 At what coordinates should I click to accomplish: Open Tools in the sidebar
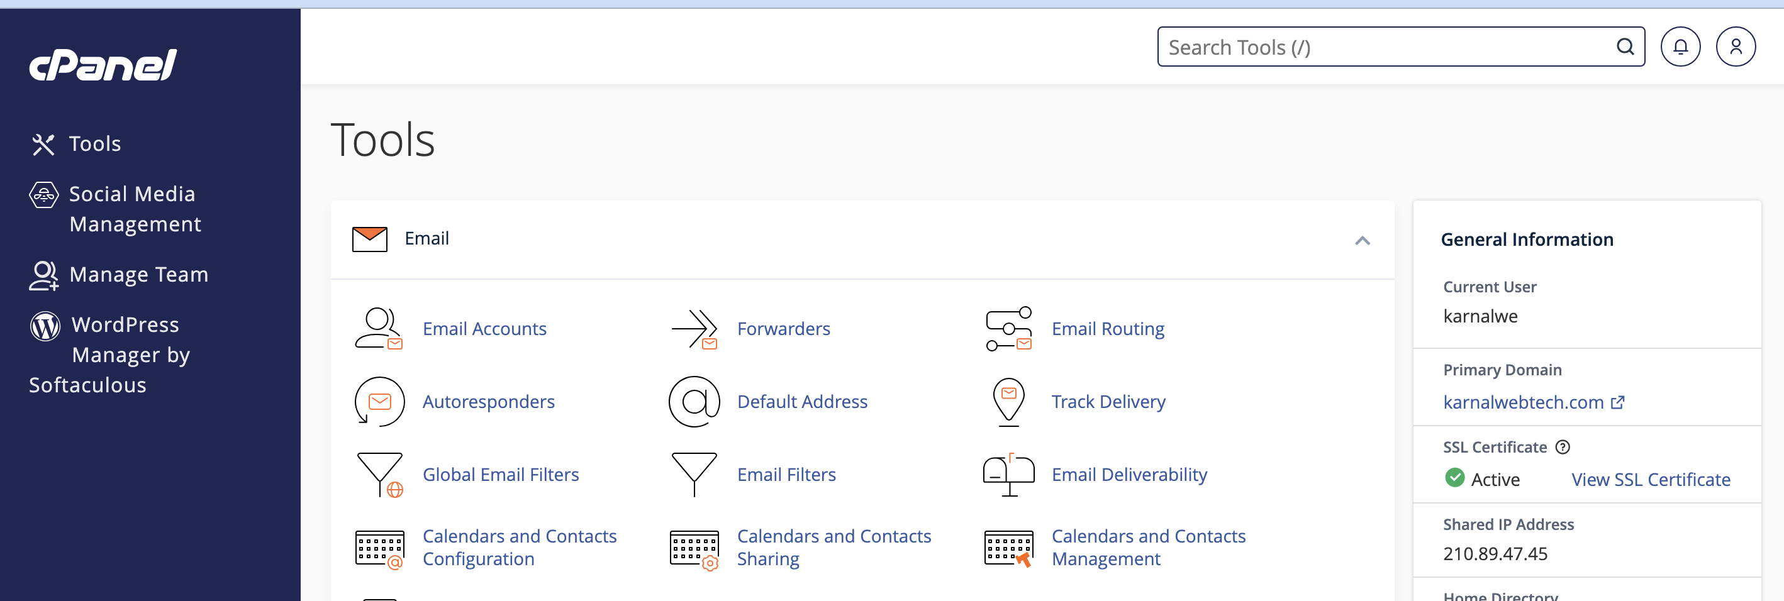pyautogui.click(x=95, y=144)
